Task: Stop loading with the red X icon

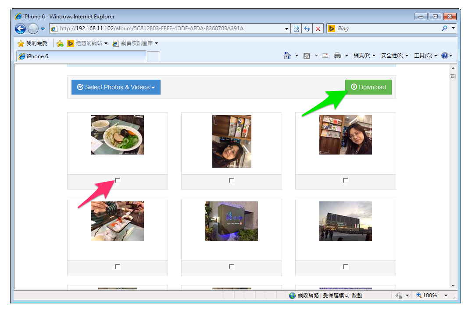Action: click(318, 28)
